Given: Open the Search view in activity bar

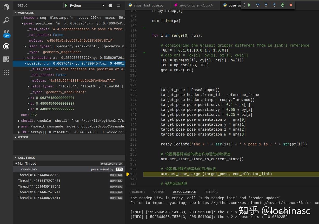Looking at the screenshot, I should [6, 20].
